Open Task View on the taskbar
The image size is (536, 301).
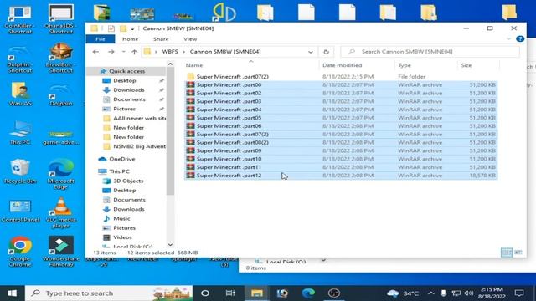230,293
